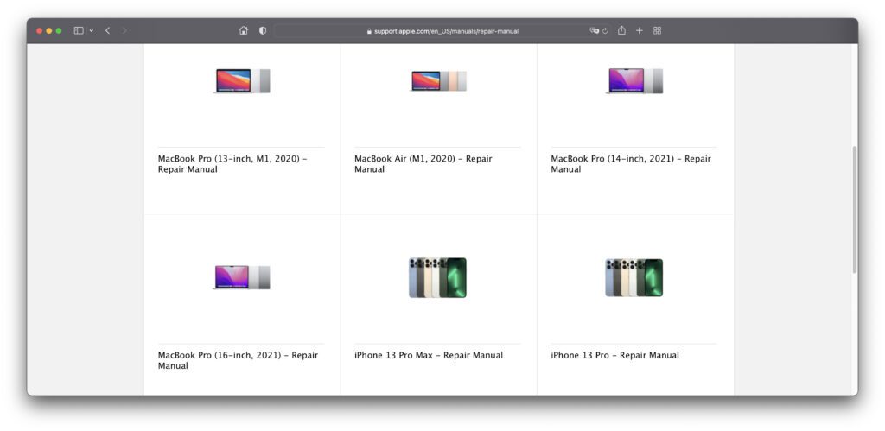
Task: Click the translate page icon
Action: [594, 31]
